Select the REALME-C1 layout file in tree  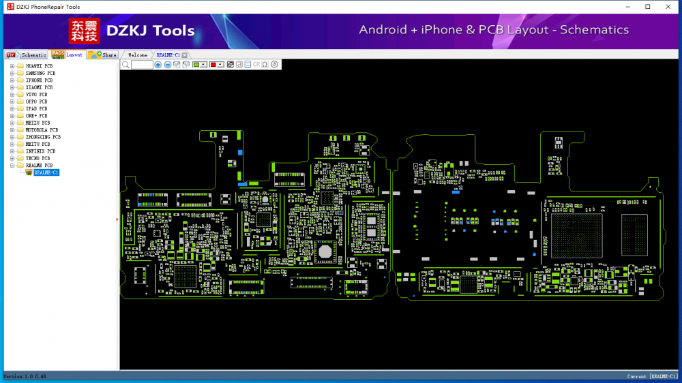pyautogui.click(x=46, y=172)
